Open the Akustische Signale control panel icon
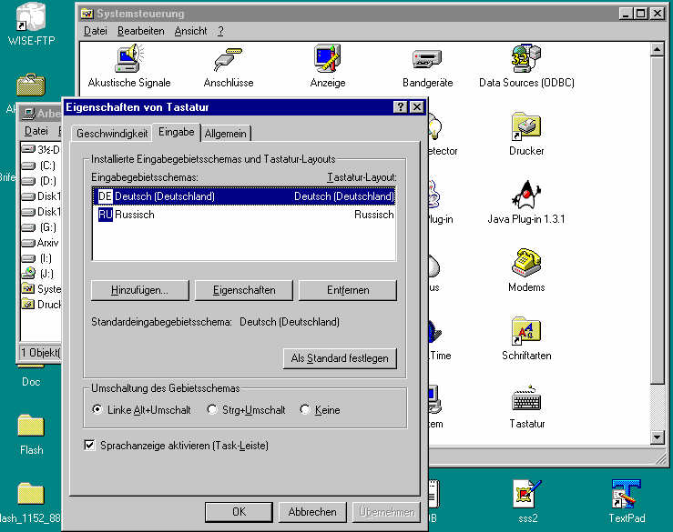This screenshot has width=673, height=532. point(128,60)
